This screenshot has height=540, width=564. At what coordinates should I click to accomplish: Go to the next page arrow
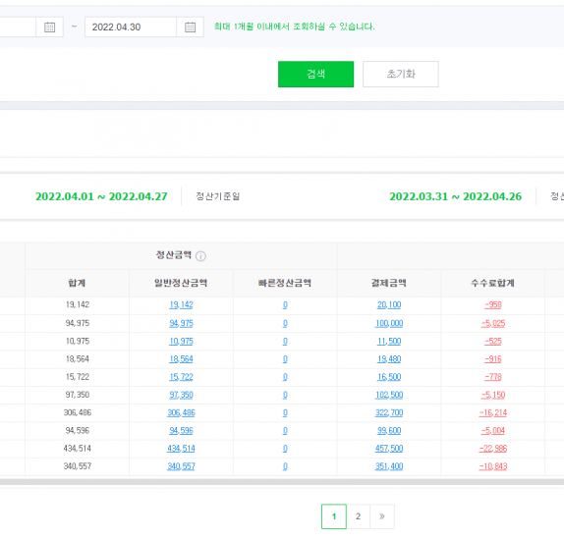tap(382, 516)
